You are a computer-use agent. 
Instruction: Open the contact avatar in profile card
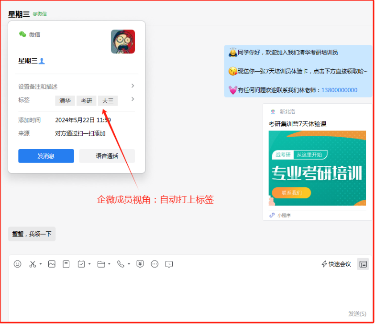pyautogui.click(x=123, y=42)
